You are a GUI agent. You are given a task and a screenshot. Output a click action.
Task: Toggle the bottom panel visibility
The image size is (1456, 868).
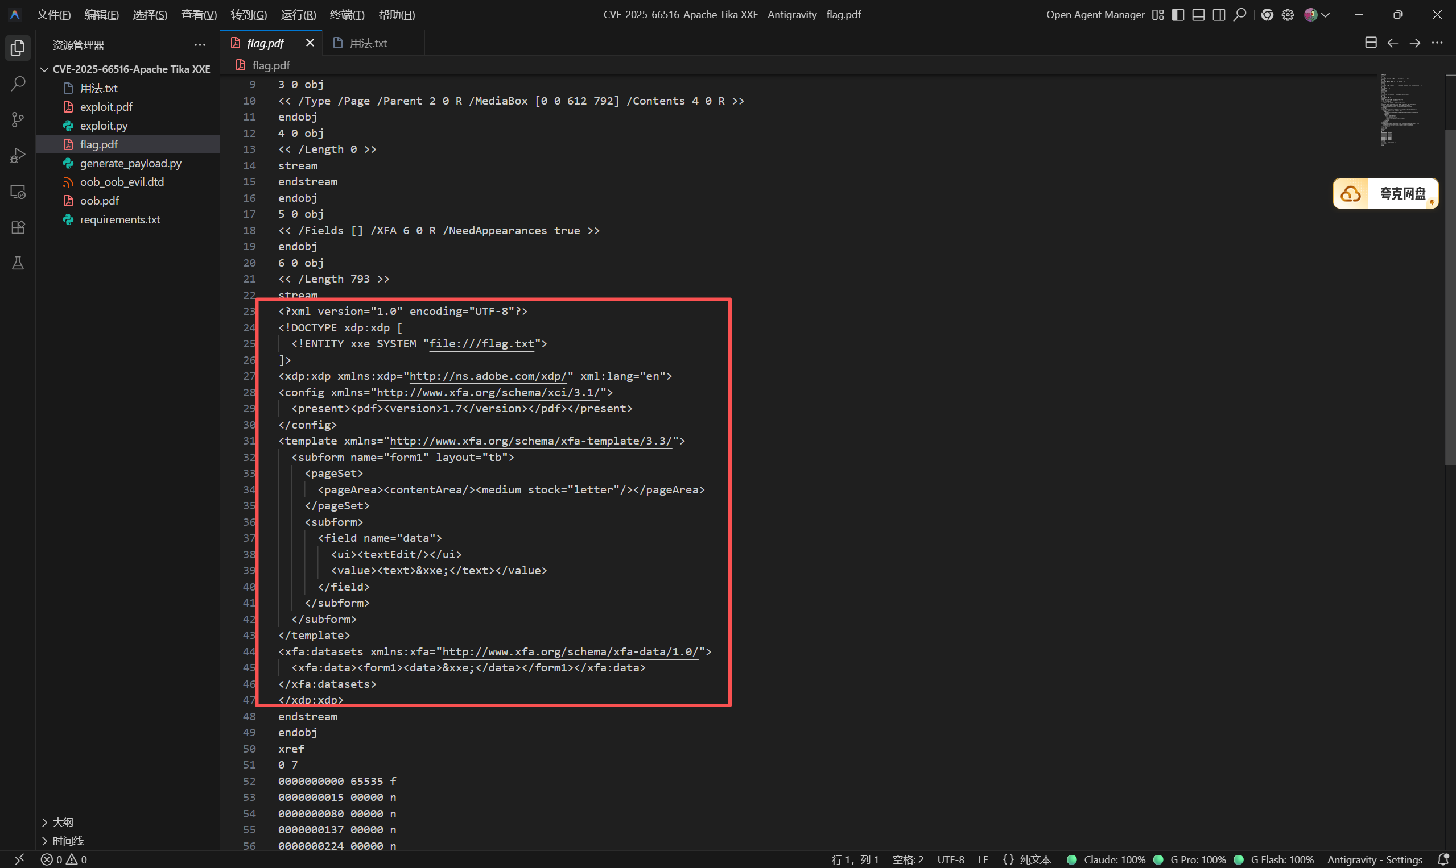pos(1198,15)
